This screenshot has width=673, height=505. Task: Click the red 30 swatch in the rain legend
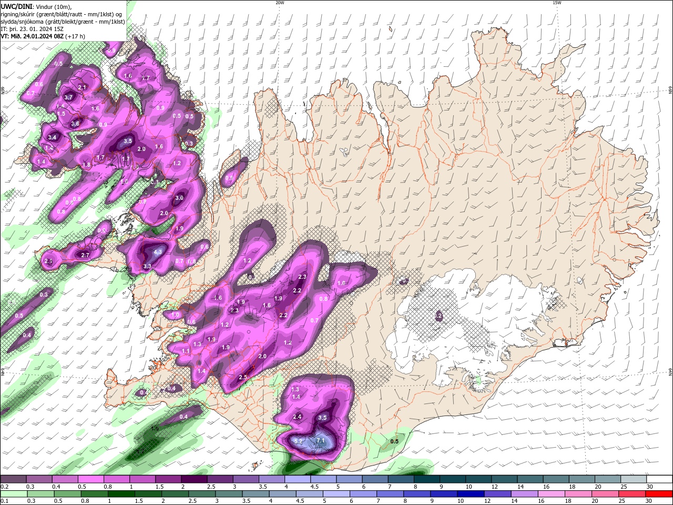click(659, 494)
